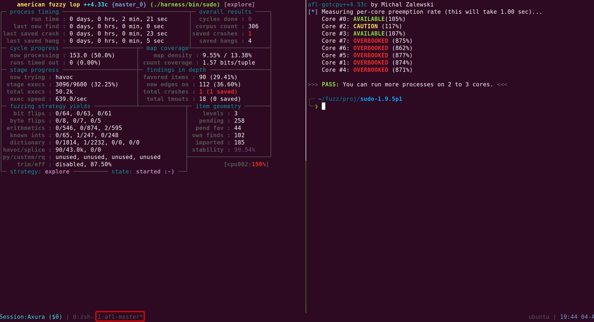Click the run time value 2 min, 21 sec
Image resolution: width=594 pixels, height=322 pixels.
pyautogui.click(x=118, y=19)
